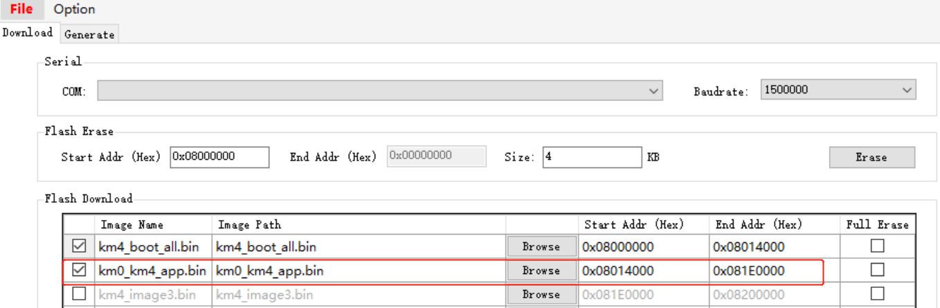Viewport: 940px width, 308px height.
Task: Select the km4_boot_all.bin End Addr cell
Action: pos(773,246)
